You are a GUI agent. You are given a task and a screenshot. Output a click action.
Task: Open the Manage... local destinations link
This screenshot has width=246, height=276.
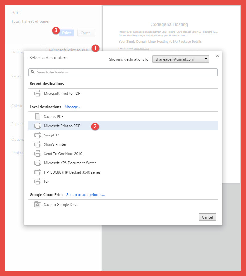point(72,107)
